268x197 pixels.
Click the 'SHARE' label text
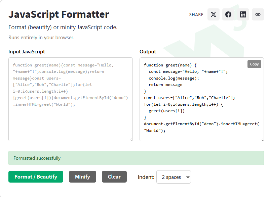coord(196,15)
